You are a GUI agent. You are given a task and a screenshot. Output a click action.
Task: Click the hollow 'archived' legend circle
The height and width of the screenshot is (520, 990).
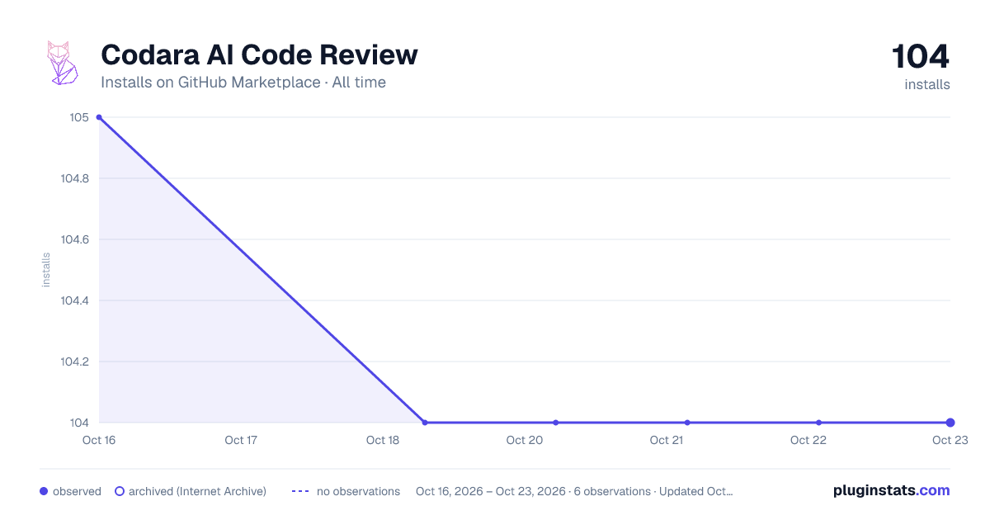pos(120,491)
